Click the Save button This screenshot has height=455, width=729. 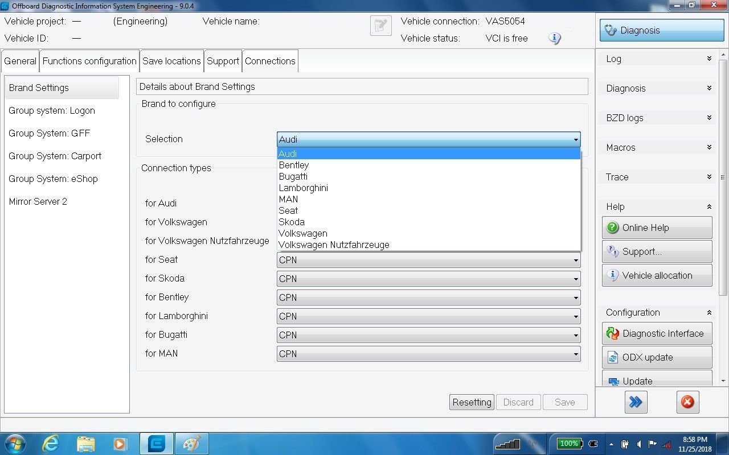pyautogui.click(x=564, y=402)
